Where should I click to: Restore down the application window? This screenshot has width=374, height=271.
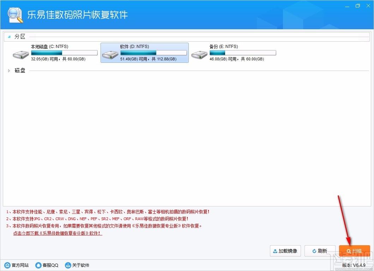tap(358, 6)
